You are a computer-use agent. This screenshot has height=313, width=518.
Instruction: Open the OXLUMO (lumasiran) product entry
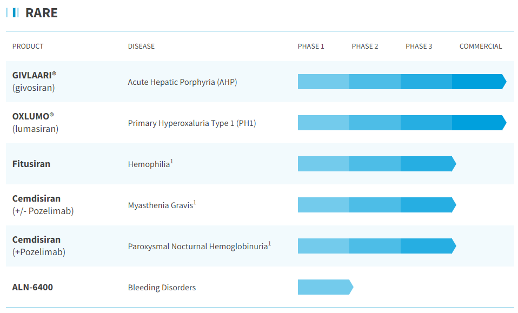[x=35, y=122]
